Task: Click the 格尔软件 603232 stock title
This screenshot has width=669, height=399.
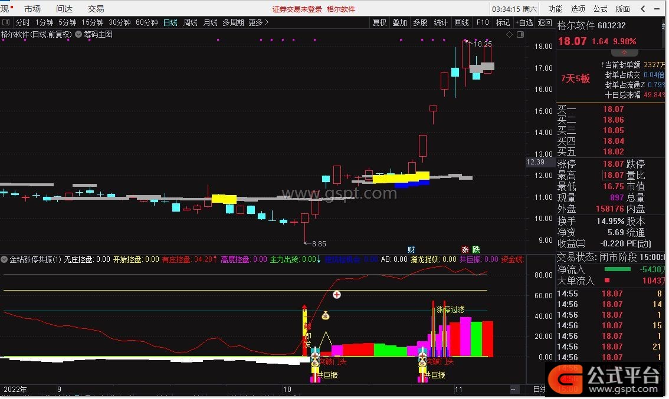Action: [x=592, y=25]
